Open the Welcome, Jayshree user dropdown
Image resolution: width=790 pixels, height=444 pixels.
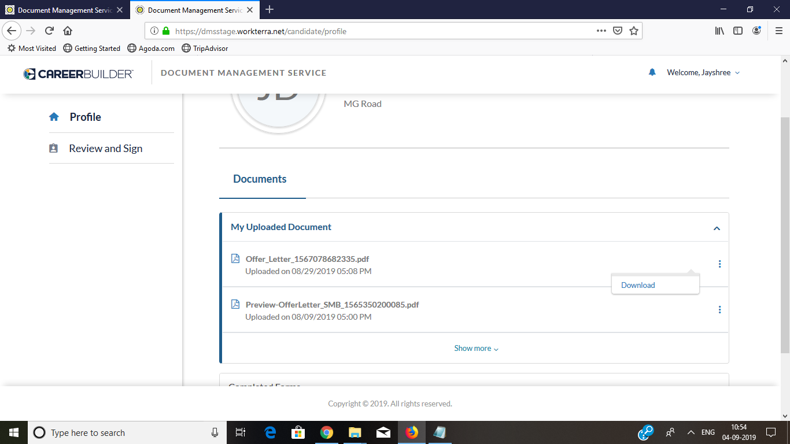coord(703,73)
